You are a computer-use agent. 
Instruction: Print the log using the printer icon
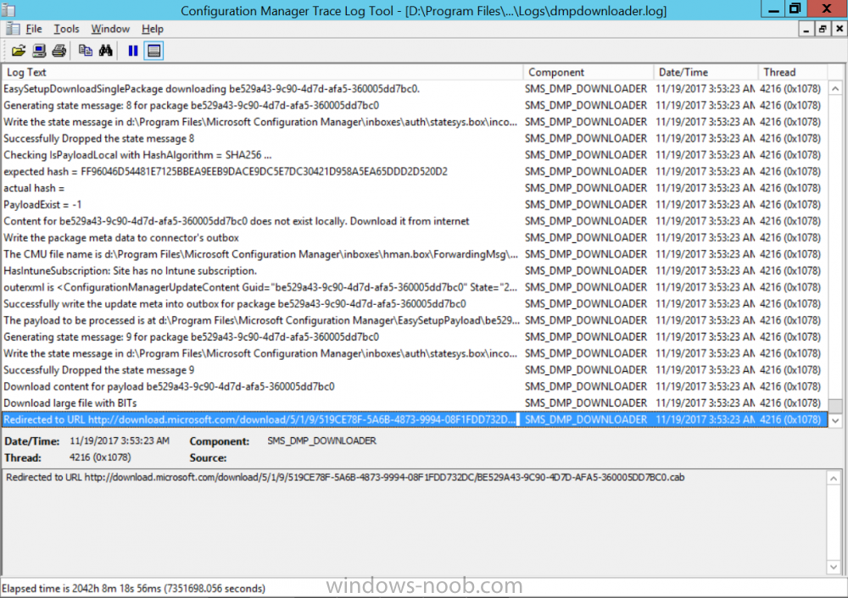point(59,51)
